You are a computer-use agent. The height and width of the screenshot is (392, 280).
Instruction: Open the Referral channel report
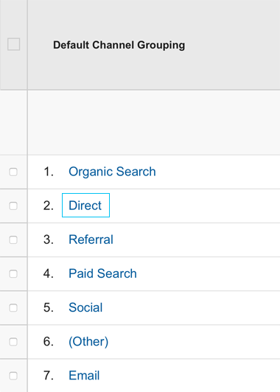[91, 239]
